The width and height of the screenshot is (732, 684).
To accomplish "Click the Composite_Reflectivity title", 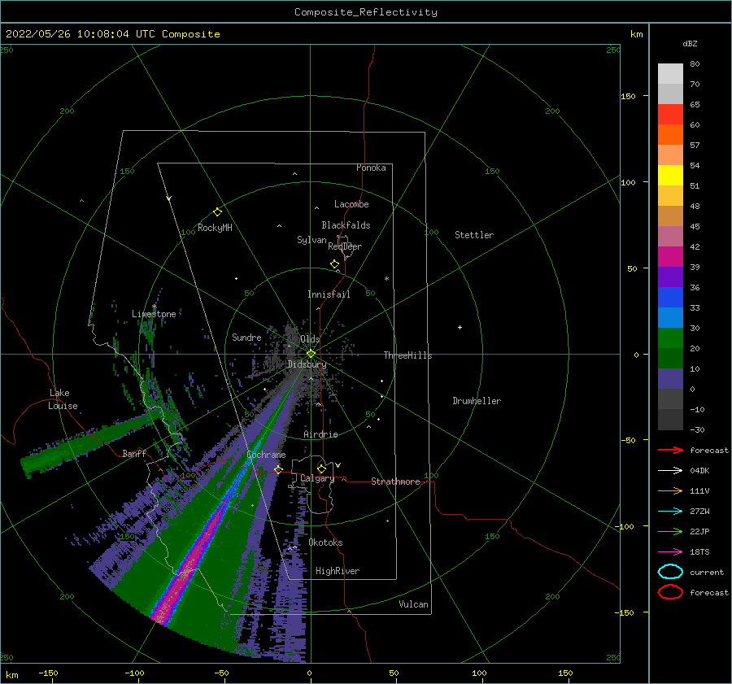I will (x=365, y=12).
